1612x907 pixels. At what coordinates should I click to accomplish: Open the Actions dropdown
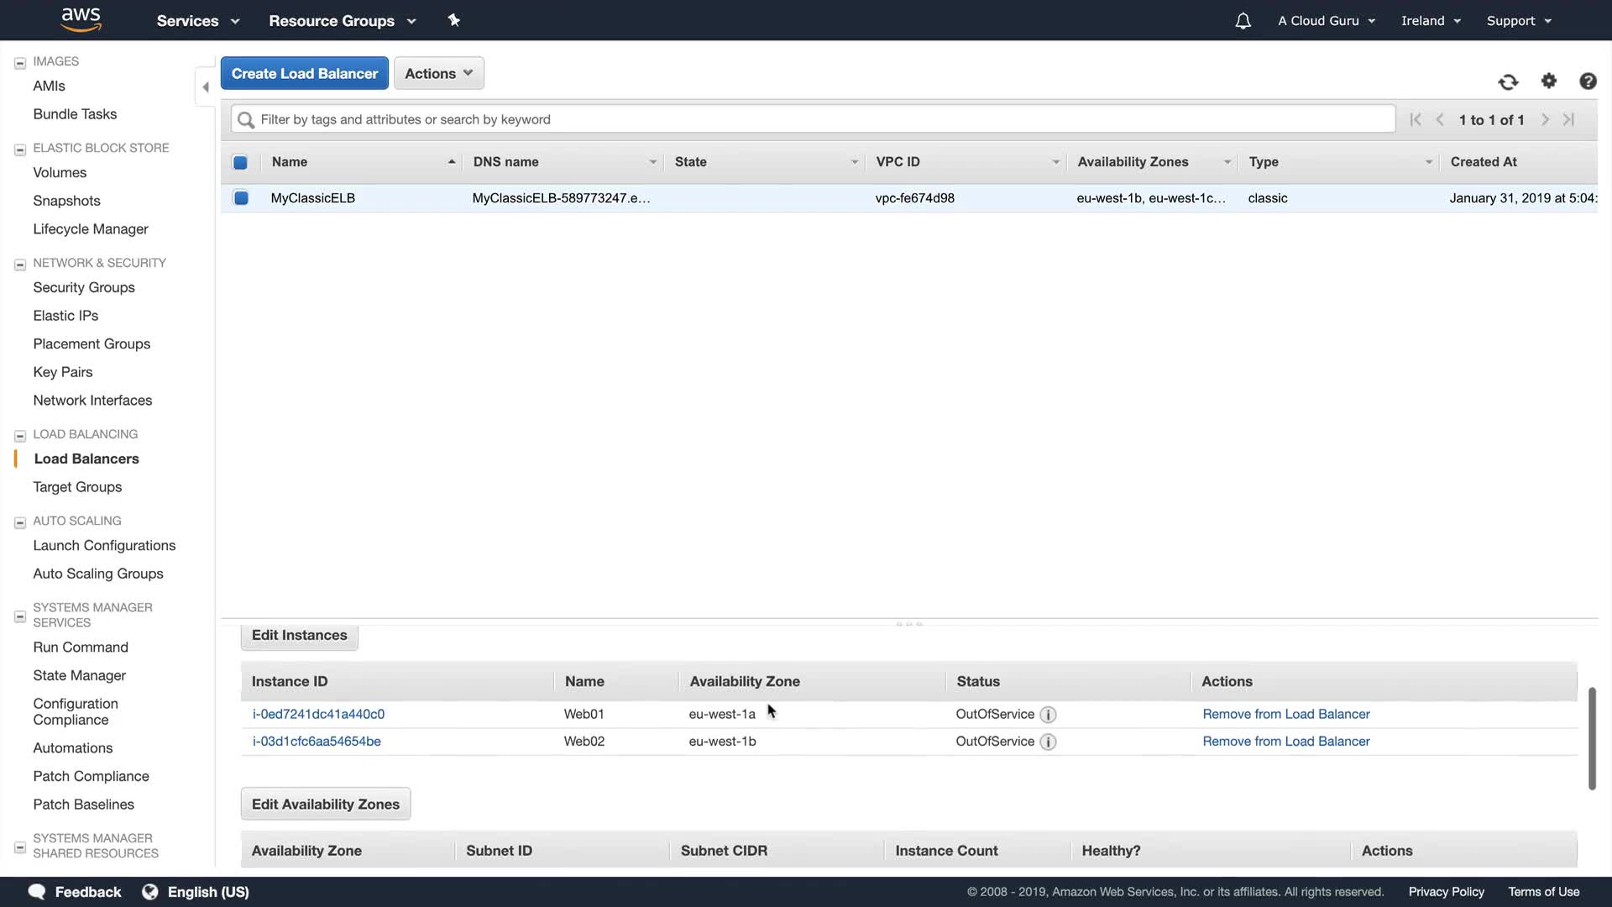(x=438, y=73)
